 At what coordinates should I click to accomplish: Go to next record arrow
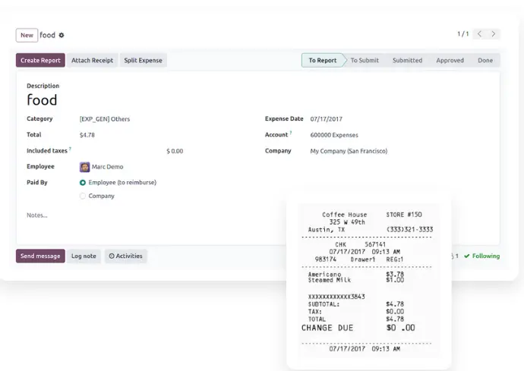(x=494, y=34)
